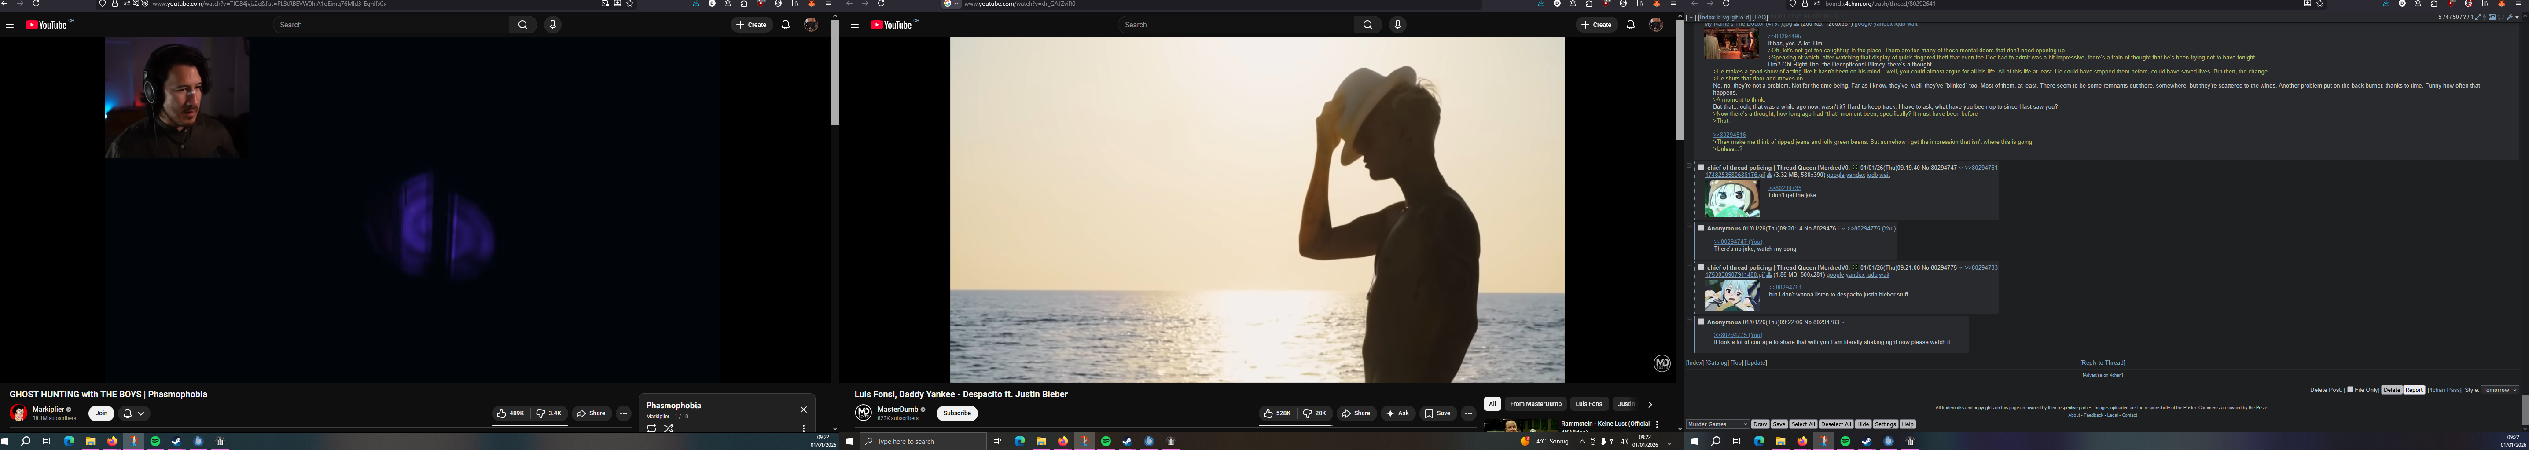Join the Markiplier channel
This screenshot has width=2529, height=450.
(x=101, y=414)
